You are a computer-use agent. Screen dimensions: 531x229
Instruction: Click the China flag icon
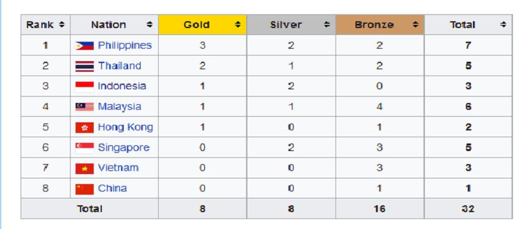(84, 188)
